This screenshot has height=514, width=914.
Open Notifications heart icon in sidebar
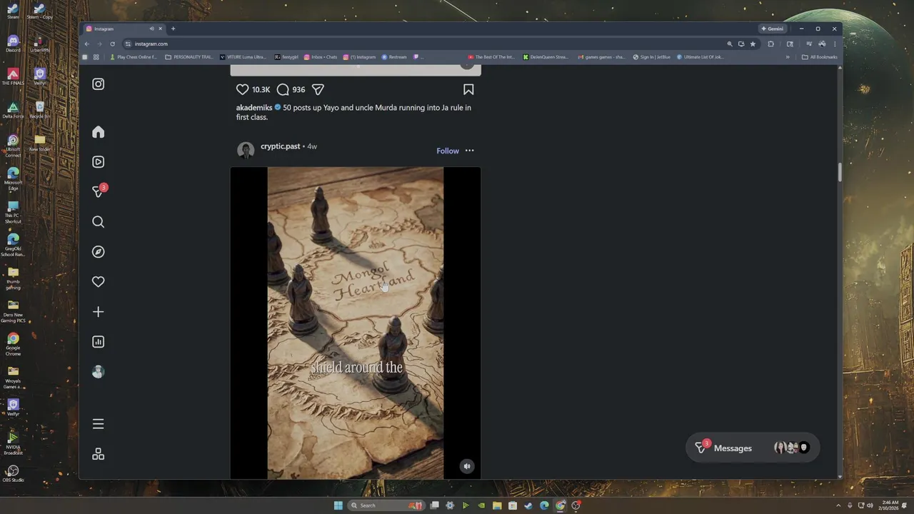pyautogui.click(x=99, y=282)
